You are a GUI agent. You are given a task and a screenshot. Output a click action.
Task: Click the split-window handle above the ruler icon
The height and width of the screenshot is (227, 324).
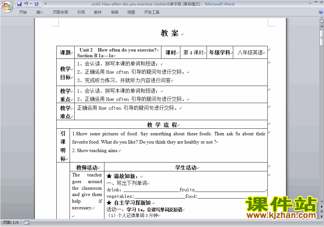[322, 18]
